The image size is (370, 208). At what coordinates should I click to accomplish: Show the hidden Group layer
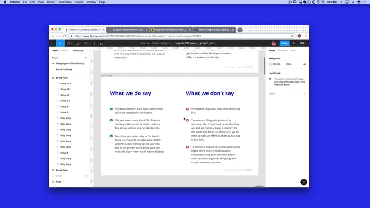pos(86,176)
